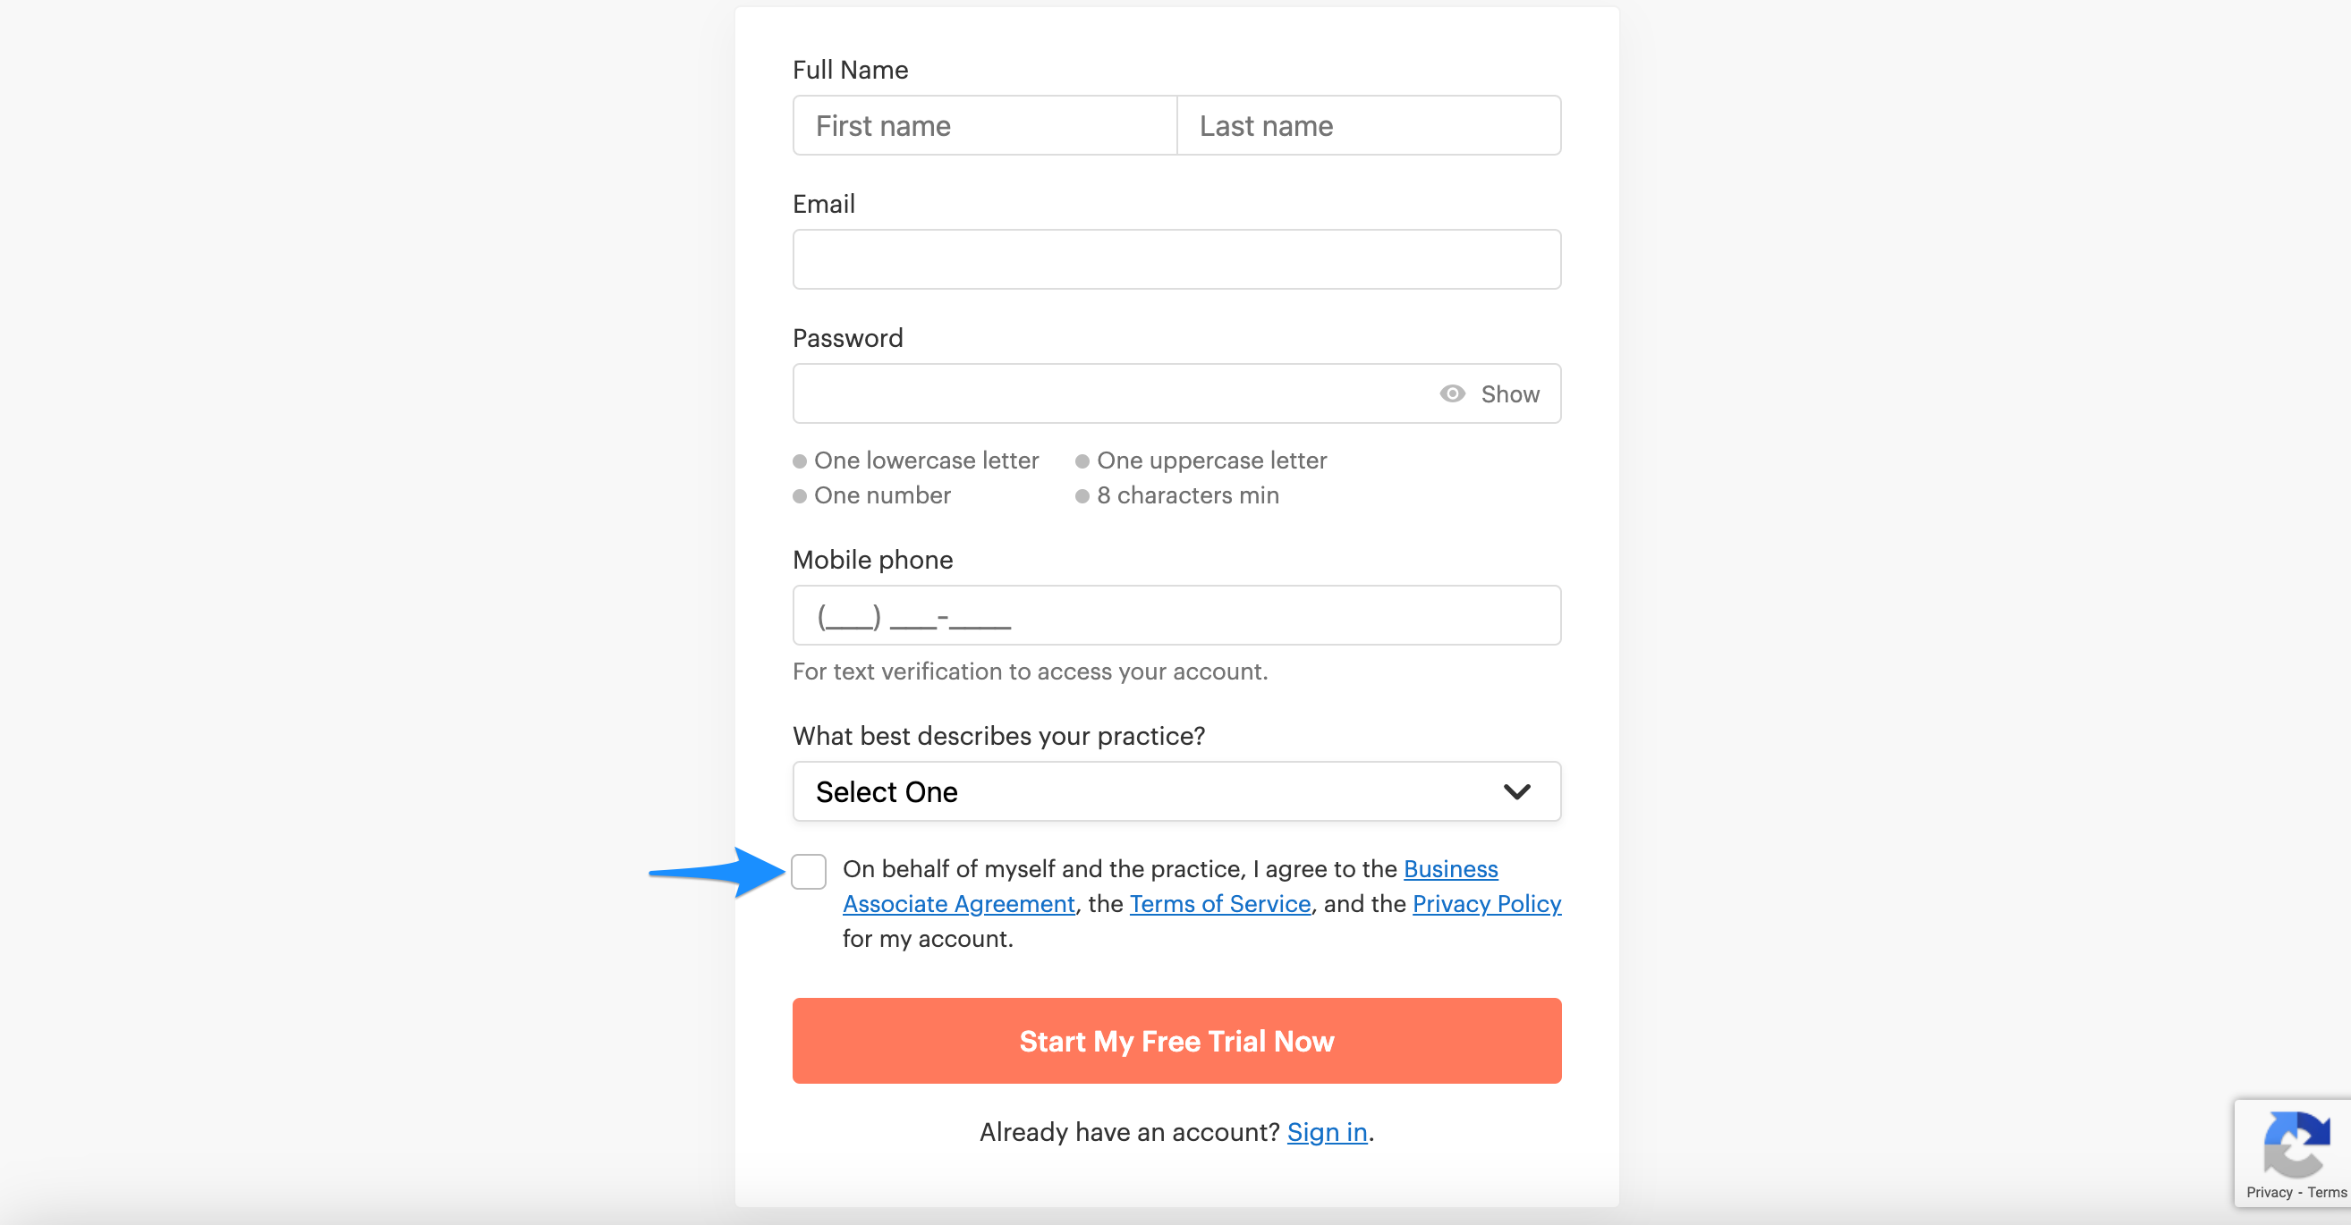Click the practice description question label

[x=997, y=736]
